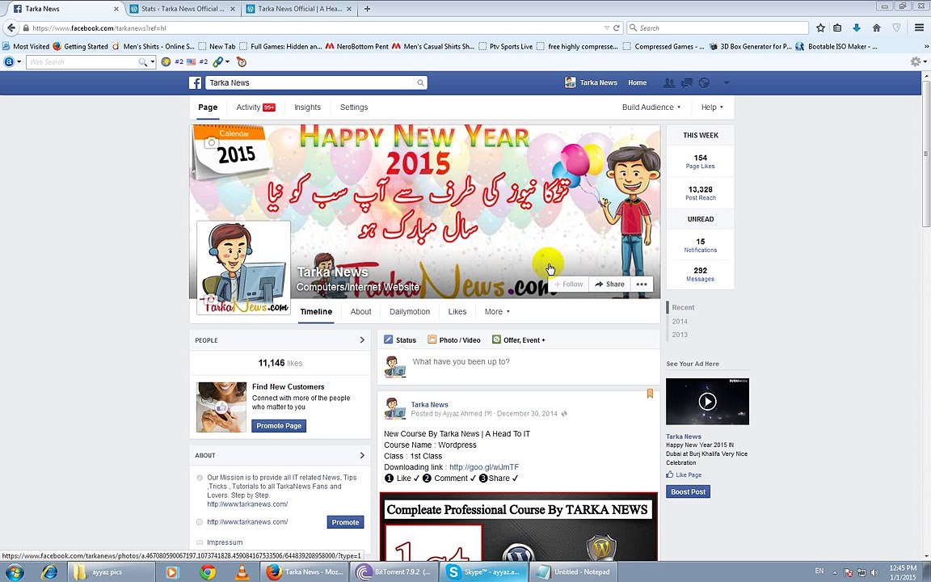Switch to Stats Tarka News browser tab
The width and height of the screenshot is (931, 582).
(x=183, y=9)
